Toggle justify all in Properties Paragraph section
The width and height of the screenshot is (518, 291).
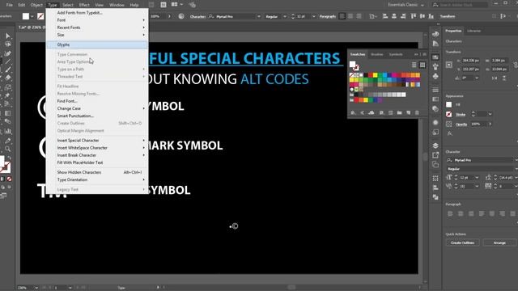click(x=512, y=213)
